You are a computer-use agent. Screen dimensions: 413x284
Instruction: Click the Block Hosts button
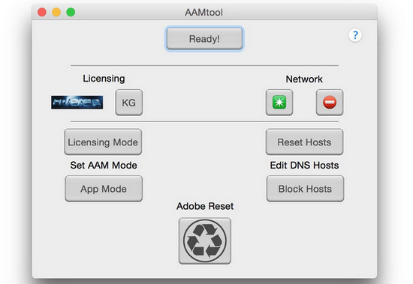click(305, 189)
